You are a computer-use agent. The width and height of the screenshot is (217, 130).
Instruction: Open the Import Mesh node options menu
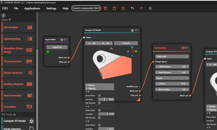pos(67,40)
